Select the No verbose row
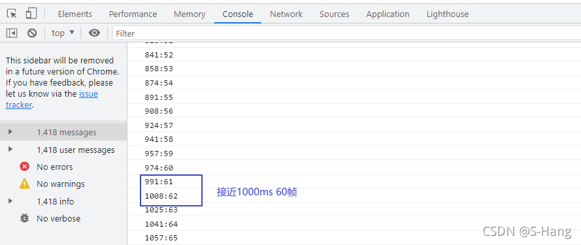The width and height of the screenshot is (581, 245). click(63, 218)
